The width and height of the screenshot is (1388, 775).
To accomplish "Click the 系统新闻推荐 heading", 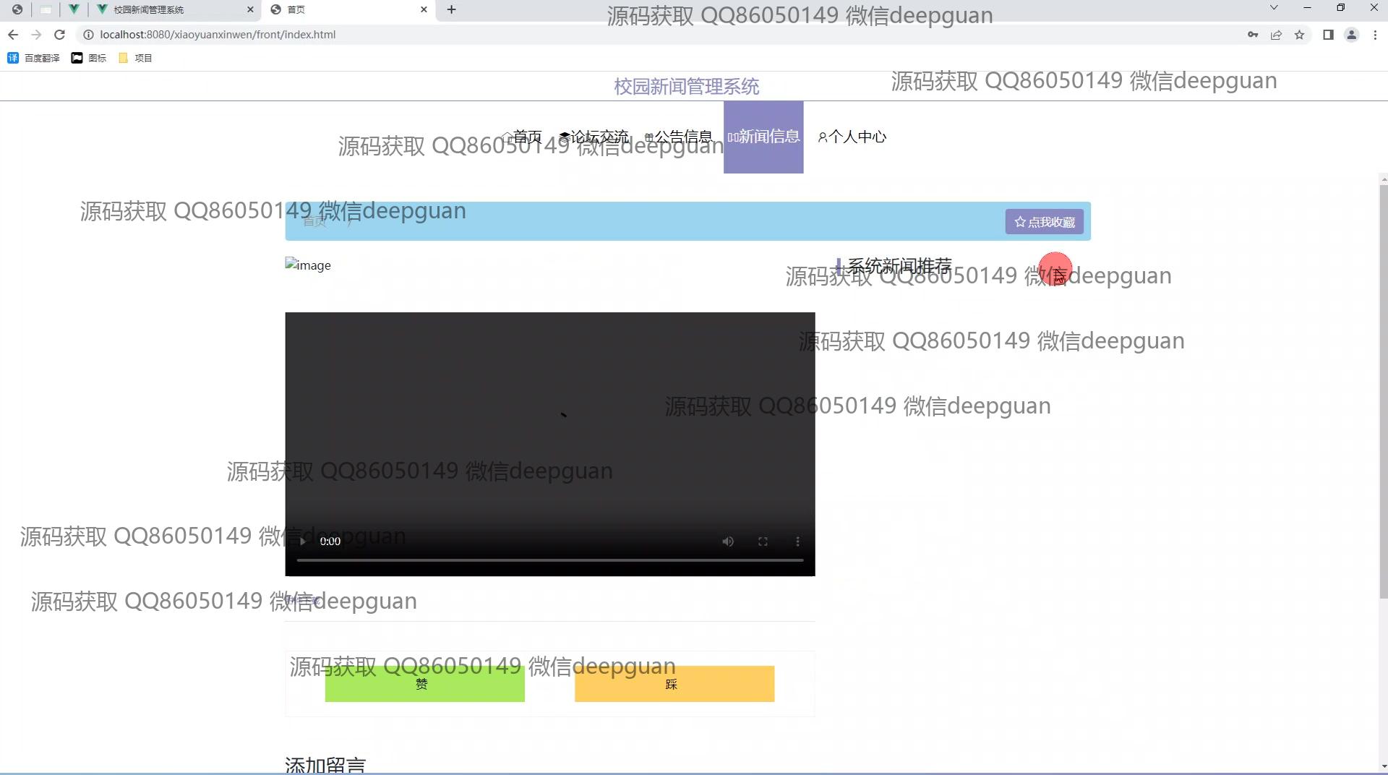I will tap(899, 265).
